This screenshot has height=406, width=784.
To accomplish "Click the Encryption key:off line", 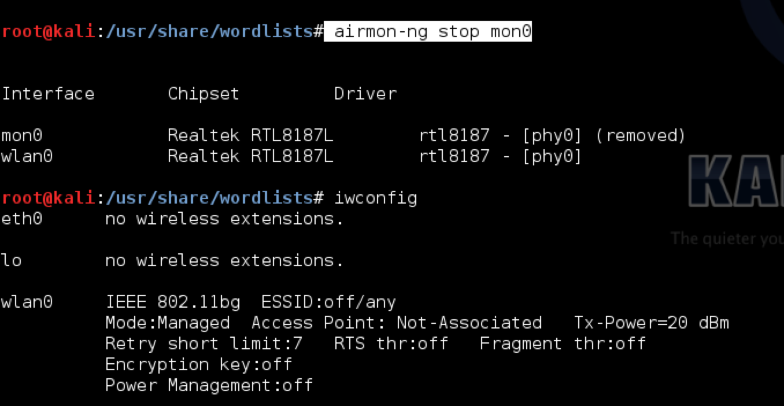I will coord(198,365).
